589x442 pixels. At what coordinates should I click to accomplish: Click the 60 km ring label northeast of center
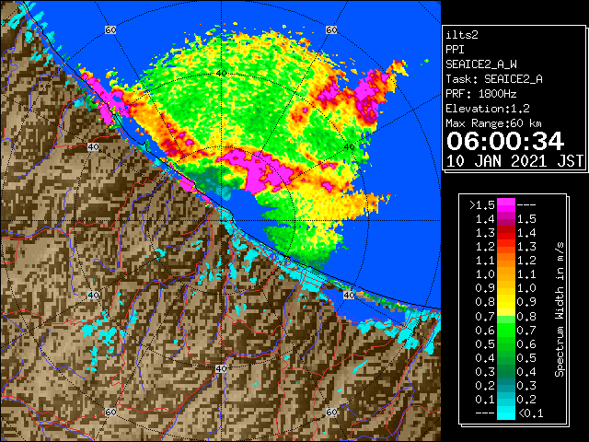[x=331, y=30]
